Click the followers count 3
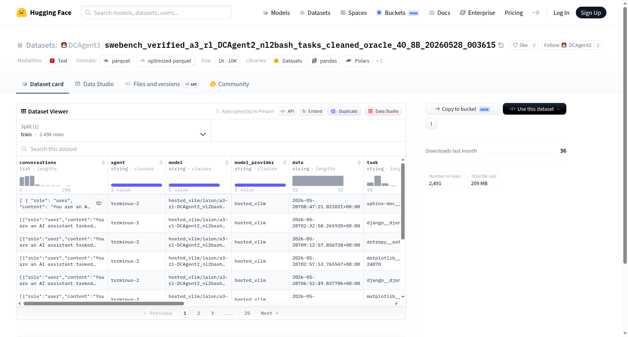This screenshot has width=628, height=337. click(598, 45)
